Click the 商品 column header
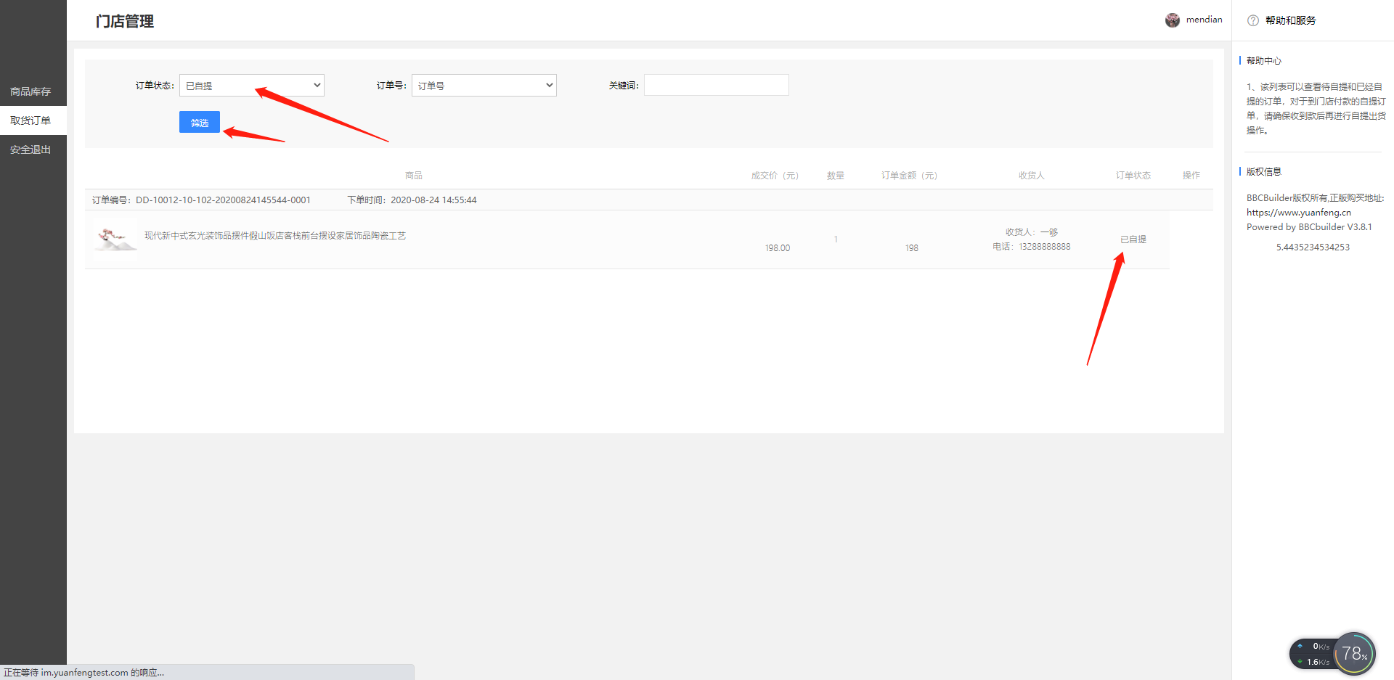1394x680 pixels. [x=413, y=176]
